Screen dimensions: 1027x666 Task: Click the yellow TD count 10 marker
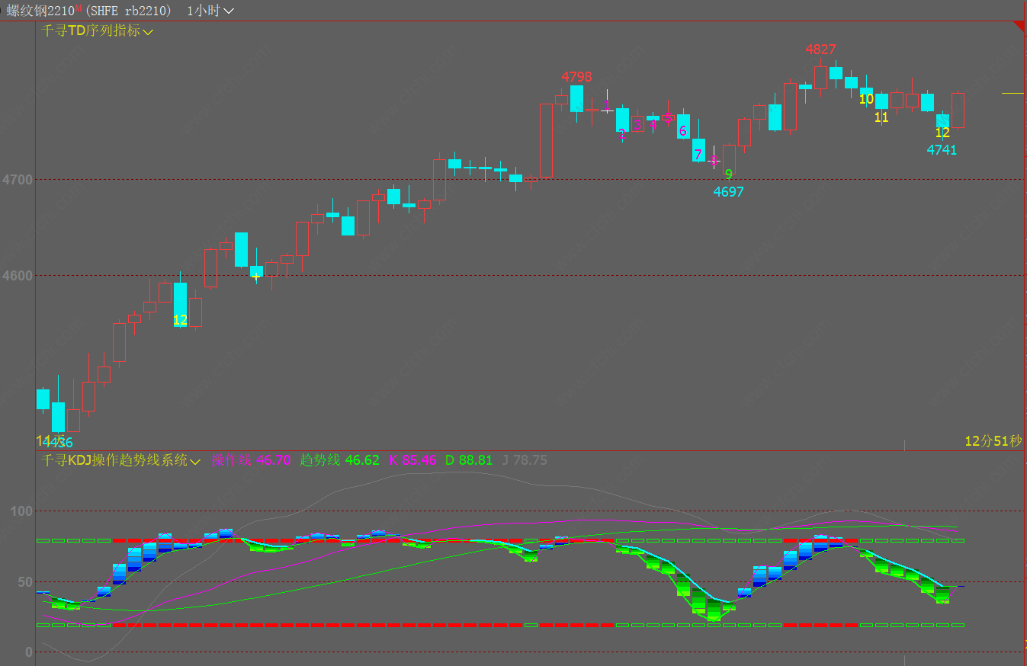click(x=866, y=99)
